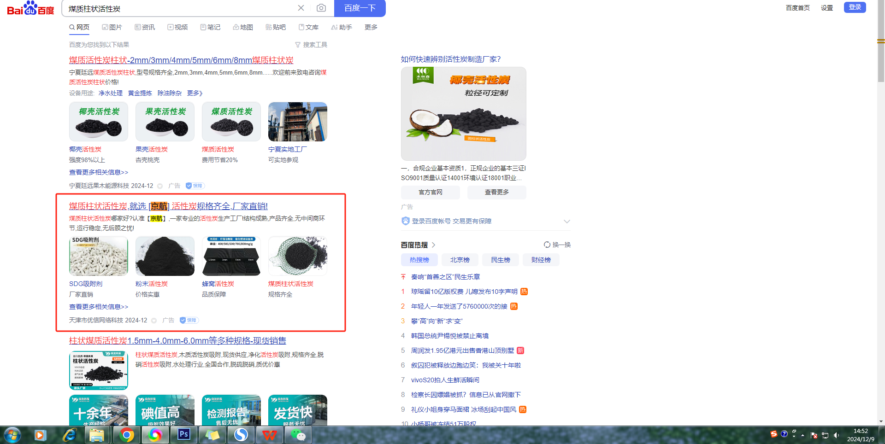
Task: Open hot search 韩国总统尹锡悦被禁止离境
Action: tap(450, 336)
